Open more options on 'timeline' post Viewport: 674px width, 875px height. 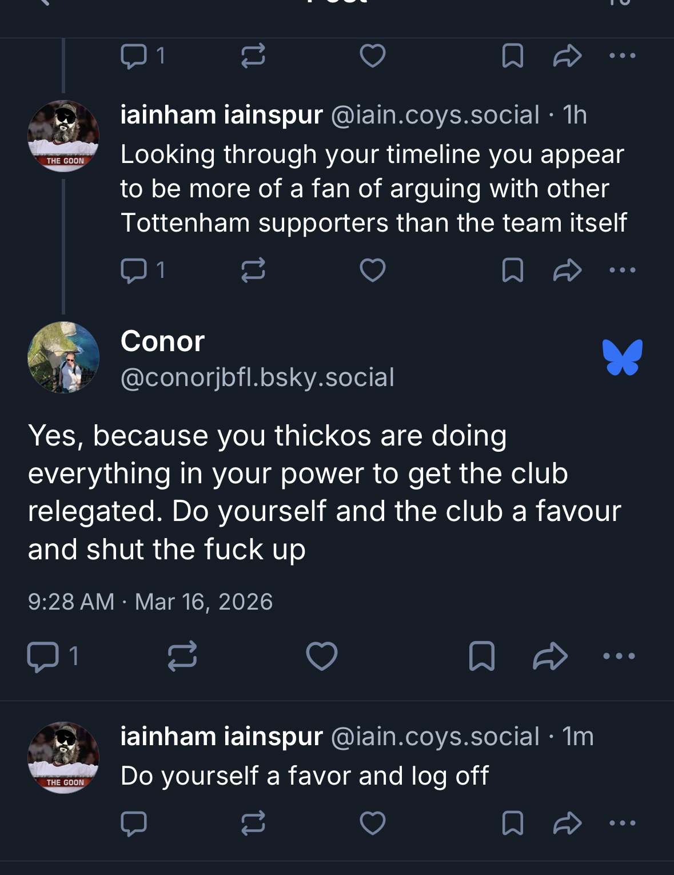(x=622, y=270)
